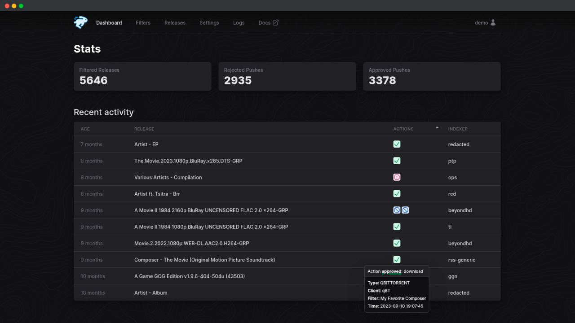Click the approved status icon in ptp row

pos(397,161)
